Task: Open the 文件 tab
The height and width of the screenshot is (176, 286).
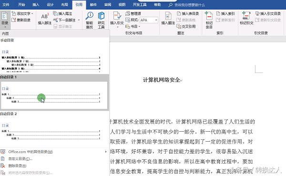Action: [6, 5]
